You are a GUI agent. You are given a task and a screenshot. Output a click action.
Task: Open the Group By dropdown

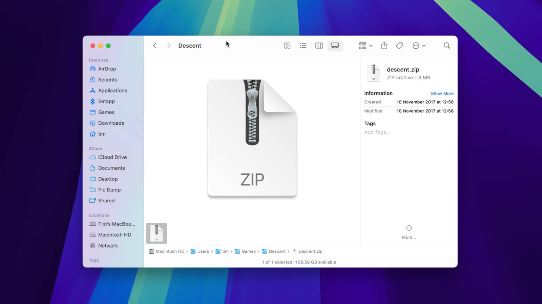coord(366,46)
